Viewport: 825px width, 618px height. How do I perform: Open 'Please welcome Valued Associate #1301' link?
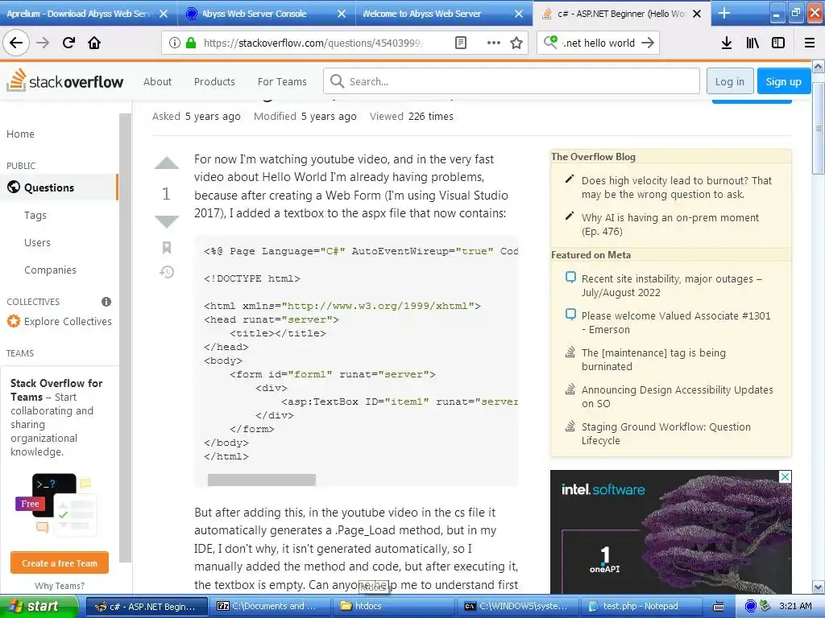[x=676, y=322]
